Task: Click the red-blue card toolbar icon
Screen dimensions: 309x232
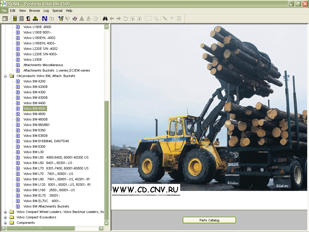Action: point(75,19)
